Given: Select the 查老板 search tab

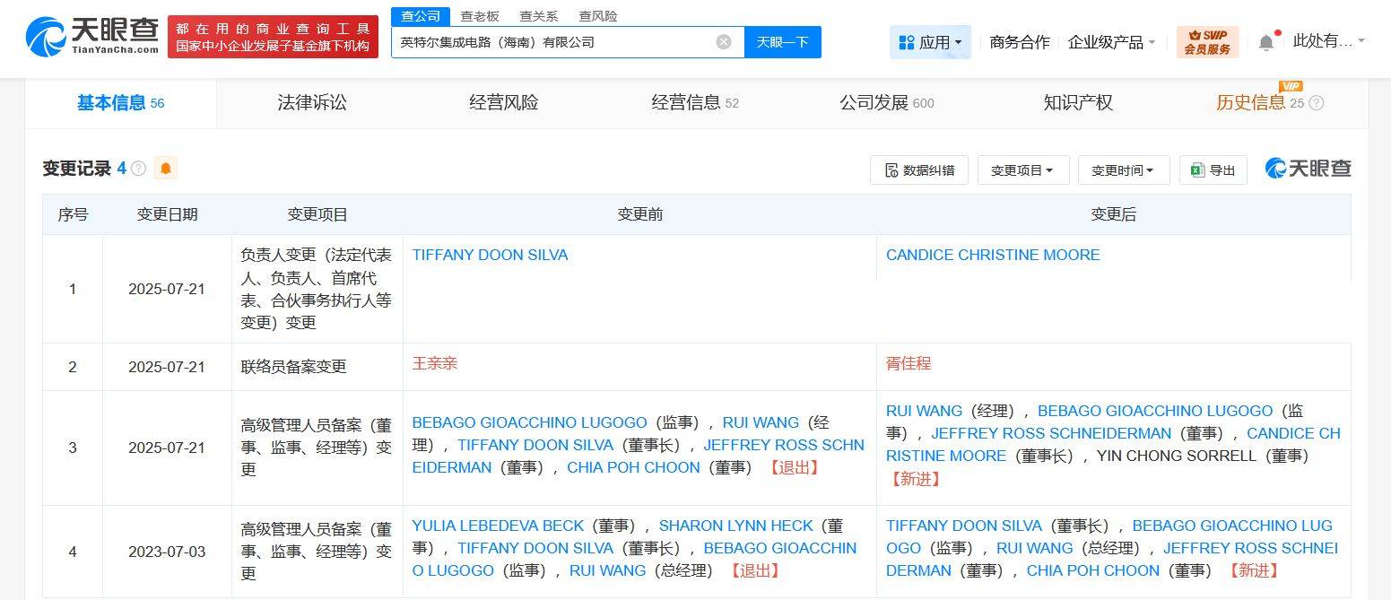Looking at the screenshot, I should (480, 16).
